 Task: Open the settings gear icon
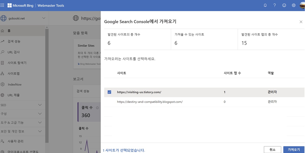[x=294, y=5]
